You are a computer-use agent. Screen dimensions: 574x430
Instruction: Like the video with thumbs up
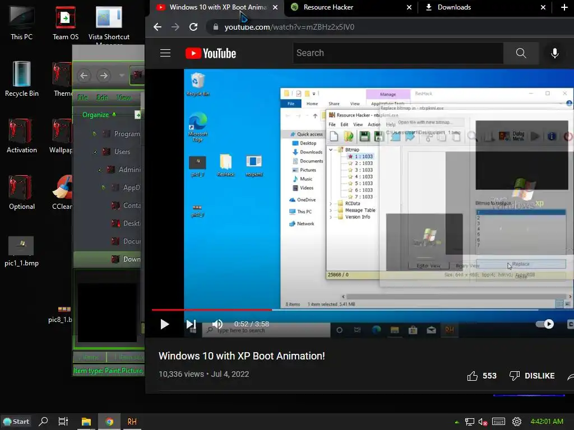(482, 376)
